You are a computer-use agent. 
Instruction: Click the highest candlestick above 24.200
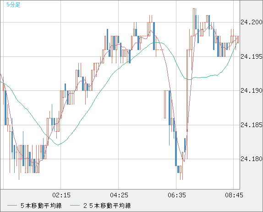point(194,22)
